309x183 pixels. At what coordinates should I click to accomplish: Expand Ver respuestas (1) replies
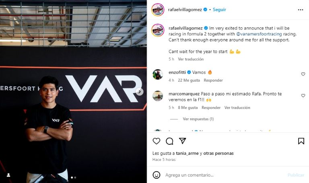click(198, 119)
